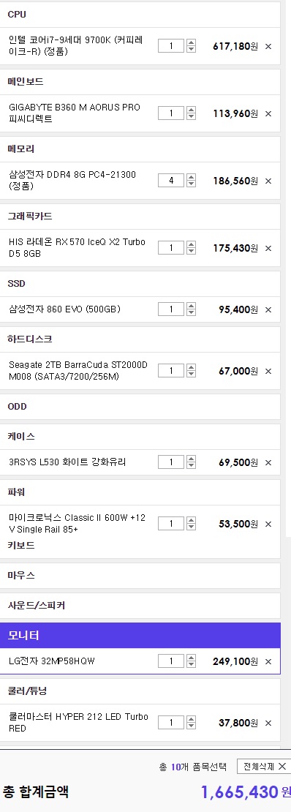Image resolution: width=291 pixels, height=812 pixels.
Task: Select the highlighted 모니터 category header
Action: pyautogui.click(x=140, y=636)
